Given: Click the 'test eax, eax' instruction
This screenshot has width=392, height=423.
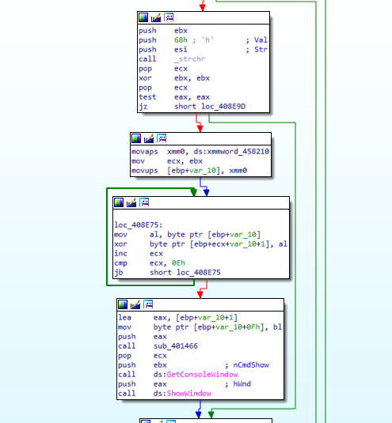Looking at the screenshot, I should 174,97.
